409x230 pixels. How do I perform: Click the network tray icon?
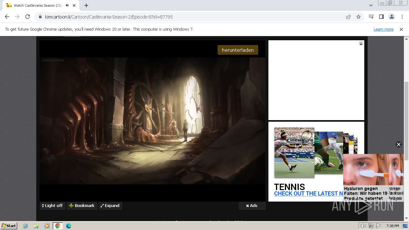pyautogui.click(x=371, y=226)
